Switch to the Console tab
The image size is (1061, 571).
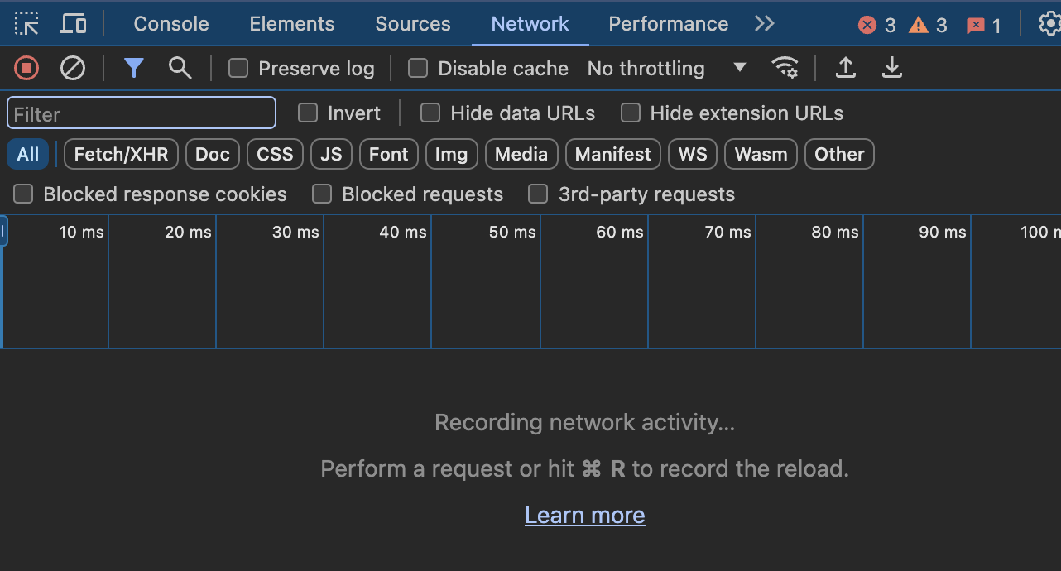[x=171, y=24]
